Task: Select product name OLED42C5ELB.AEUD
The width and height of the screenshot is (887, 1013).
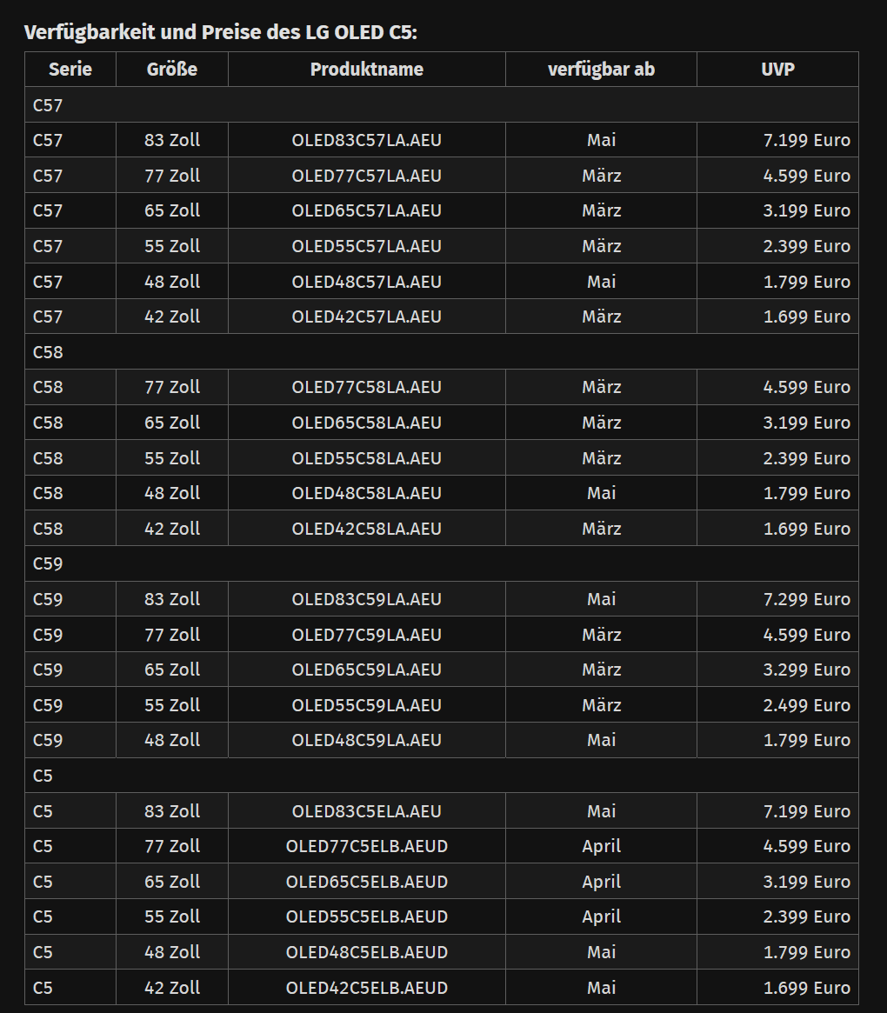Action: pyautogui.click(x=366, y=987)
